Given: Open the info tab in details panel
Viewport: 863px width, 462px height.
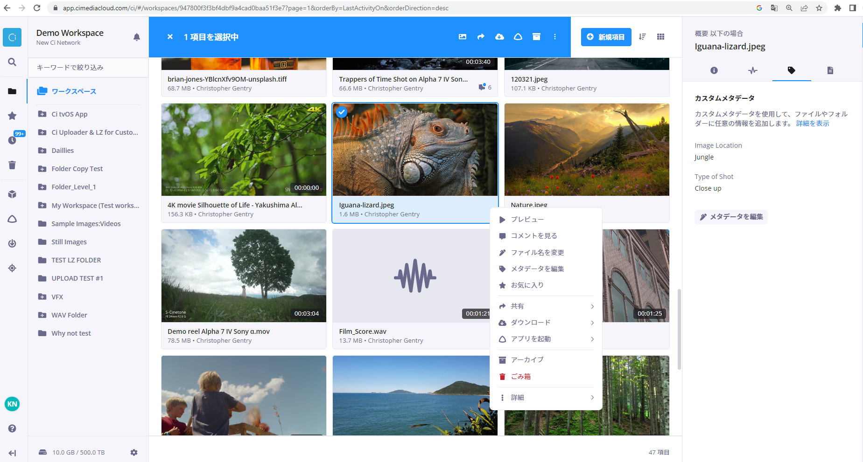Looking at the screenshot, I should click(714, 70).
